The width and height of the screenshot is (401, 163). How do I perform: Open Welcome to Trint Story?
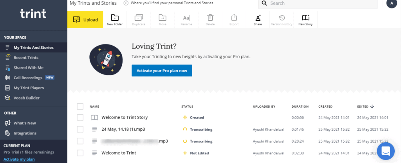pos(125,117)
